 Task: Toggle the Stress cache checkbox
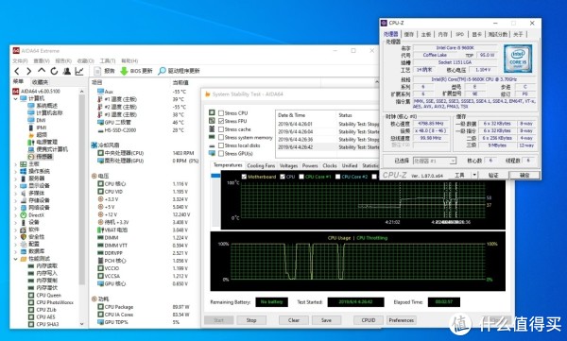tap(221, 129)
